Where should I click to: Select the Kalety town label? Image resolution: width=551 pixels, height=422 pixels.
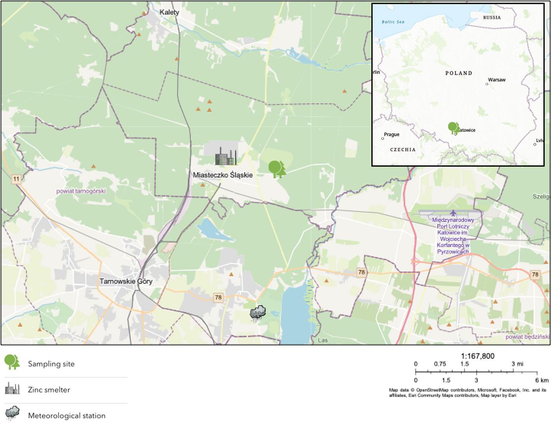(x=169, y=12)
